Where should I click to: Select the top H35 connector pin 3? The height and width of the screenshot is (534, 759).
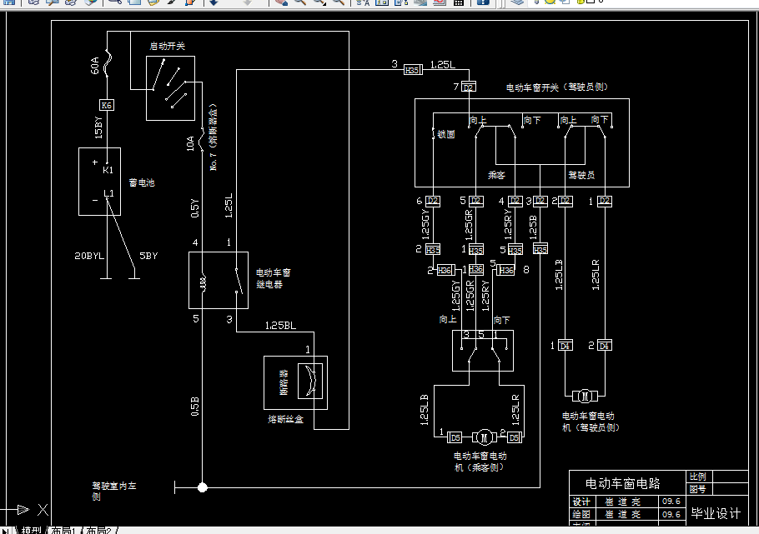413,70
